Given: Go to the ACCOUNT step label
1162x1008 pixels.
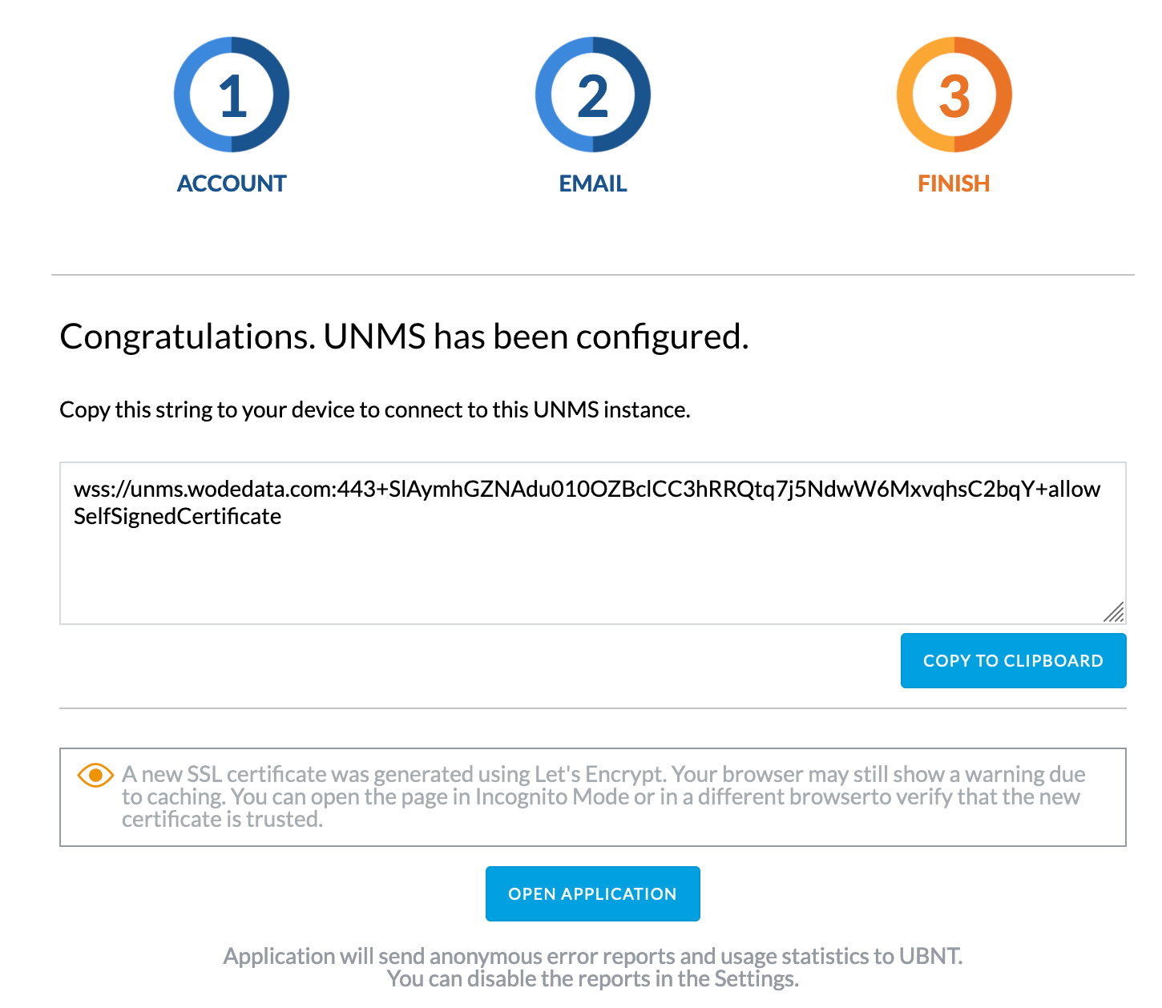Looking at the screenshot, I should pos(232,183).
